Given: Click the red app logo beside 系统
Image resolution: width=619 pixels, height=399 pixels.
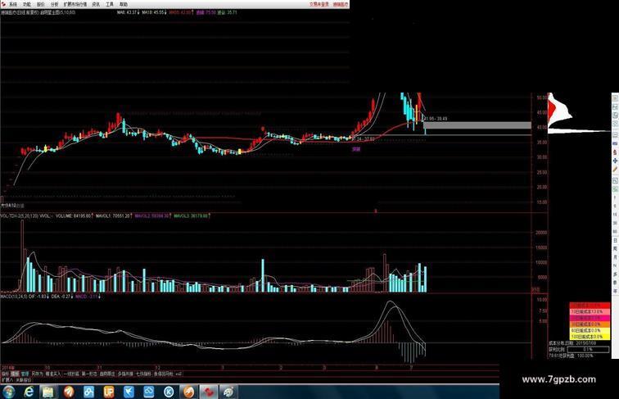Looking at the screenshot, I should coord(3,4).
